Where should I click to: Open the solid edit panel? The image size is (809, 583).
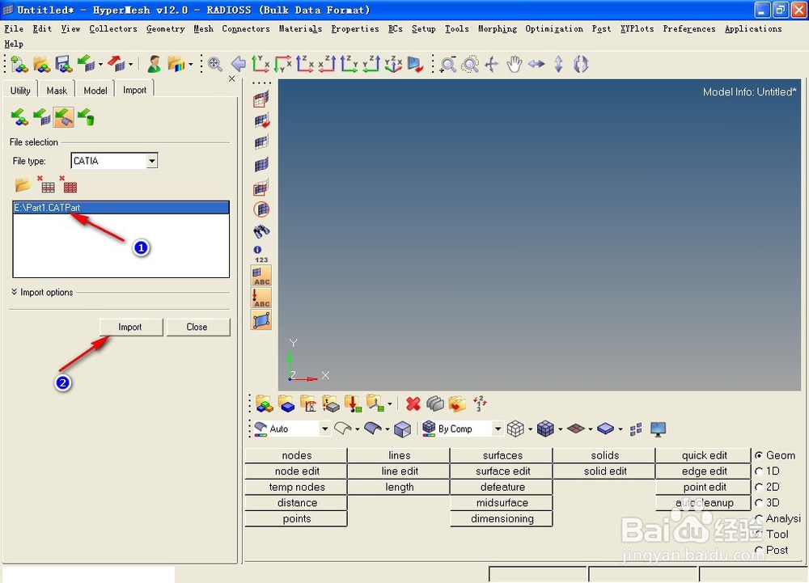(x=604, y=471)
